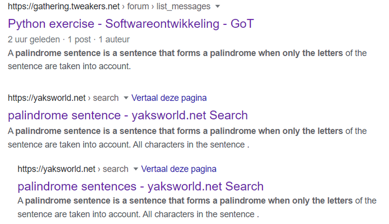Open "palindrome sentence - yaksworld.net Search" result
The height and width of the screenshot is (224, 389).
128,116
